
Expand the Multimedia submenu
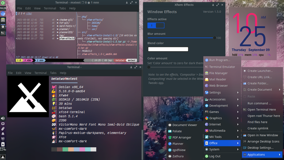222,131
